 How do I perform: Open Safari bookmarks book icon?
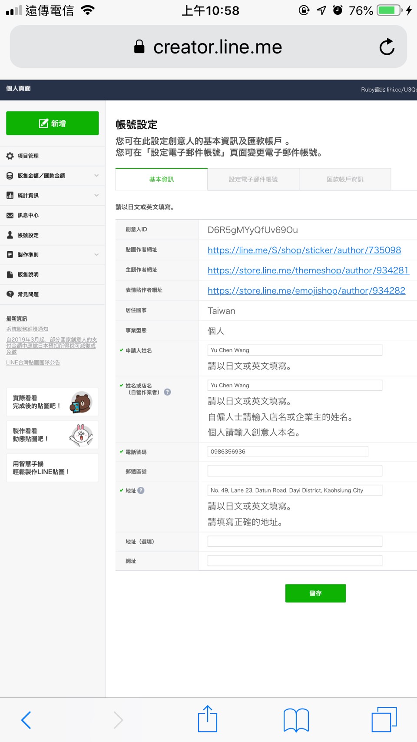point(296,720)
